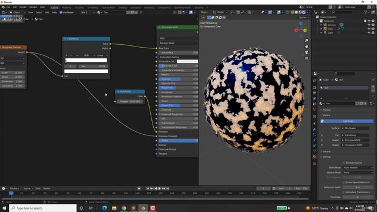The height and width of the screenshot is (212, 377).
Task: Open the Texture properties tab icon
Action: pyautogui.click(x=314, y=164)
